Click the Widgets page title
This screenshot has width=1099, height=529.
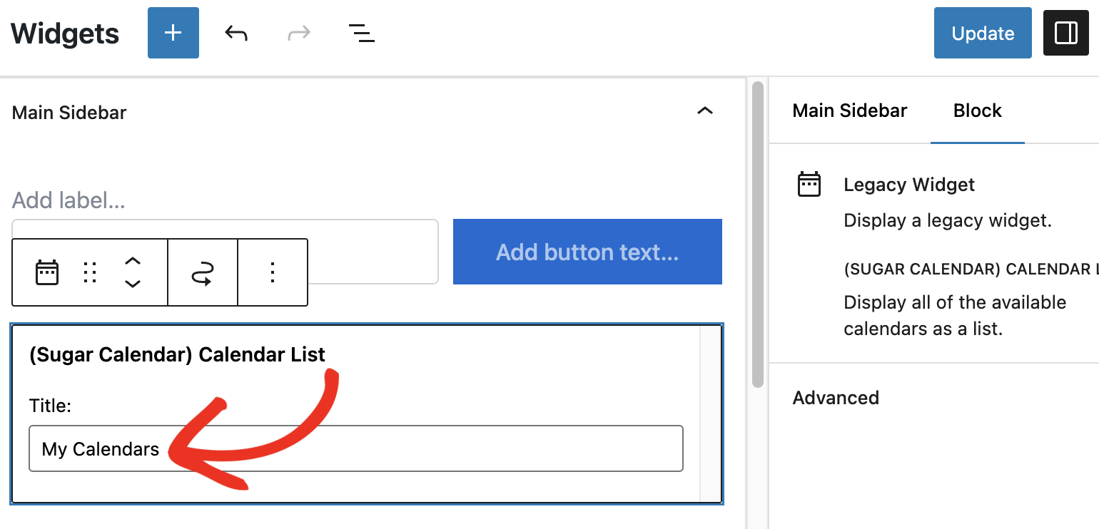click(65, 34)
